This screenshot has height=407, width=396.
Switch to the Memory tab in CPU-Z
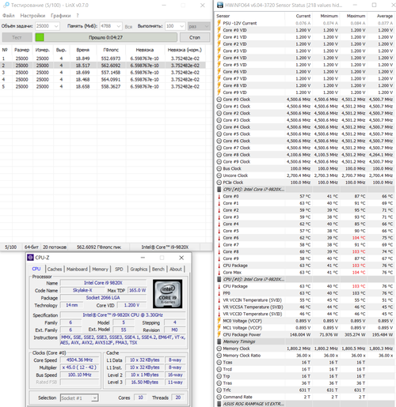point(100,269)
